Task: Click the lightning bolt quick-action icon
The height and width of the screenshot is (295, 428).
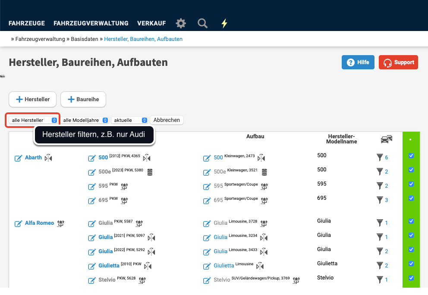Action: tap(224, 23)
